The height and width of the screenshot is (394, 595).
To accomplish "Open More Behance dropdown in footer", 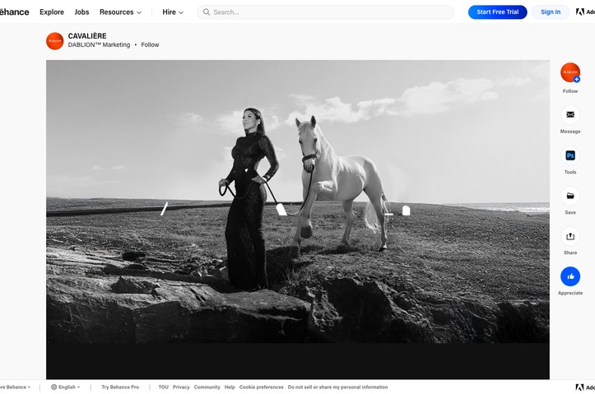I will [x=15, y=387].
